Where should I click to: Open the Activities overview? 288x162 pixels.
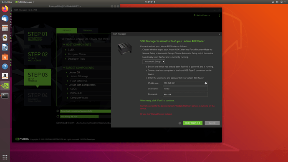[7, 2]
